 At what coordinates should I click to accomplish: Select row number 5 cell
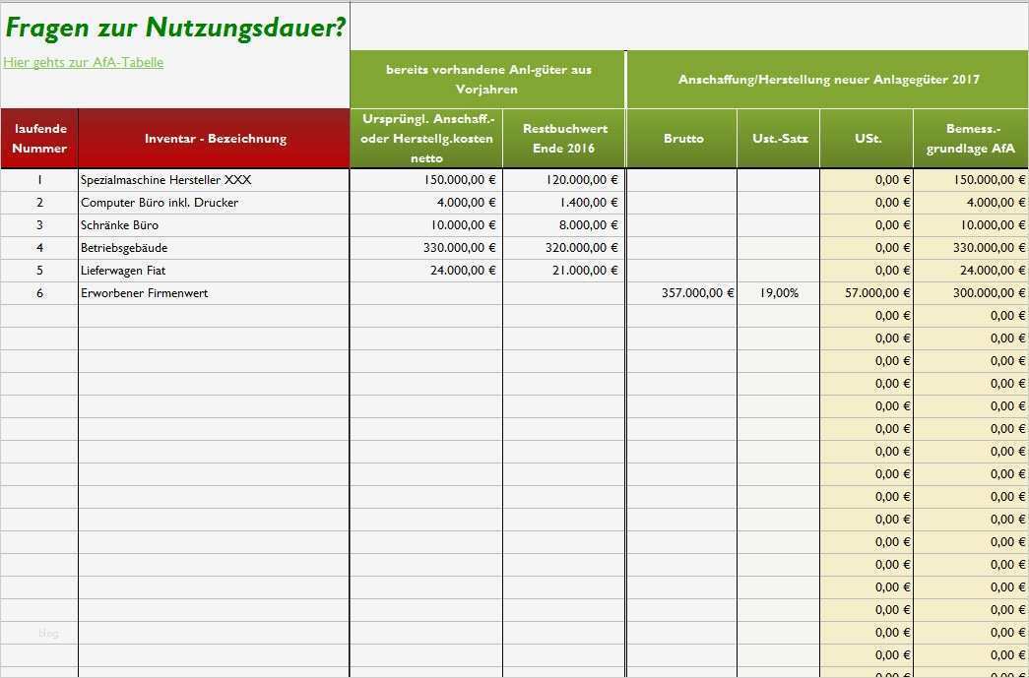point(39,271)
